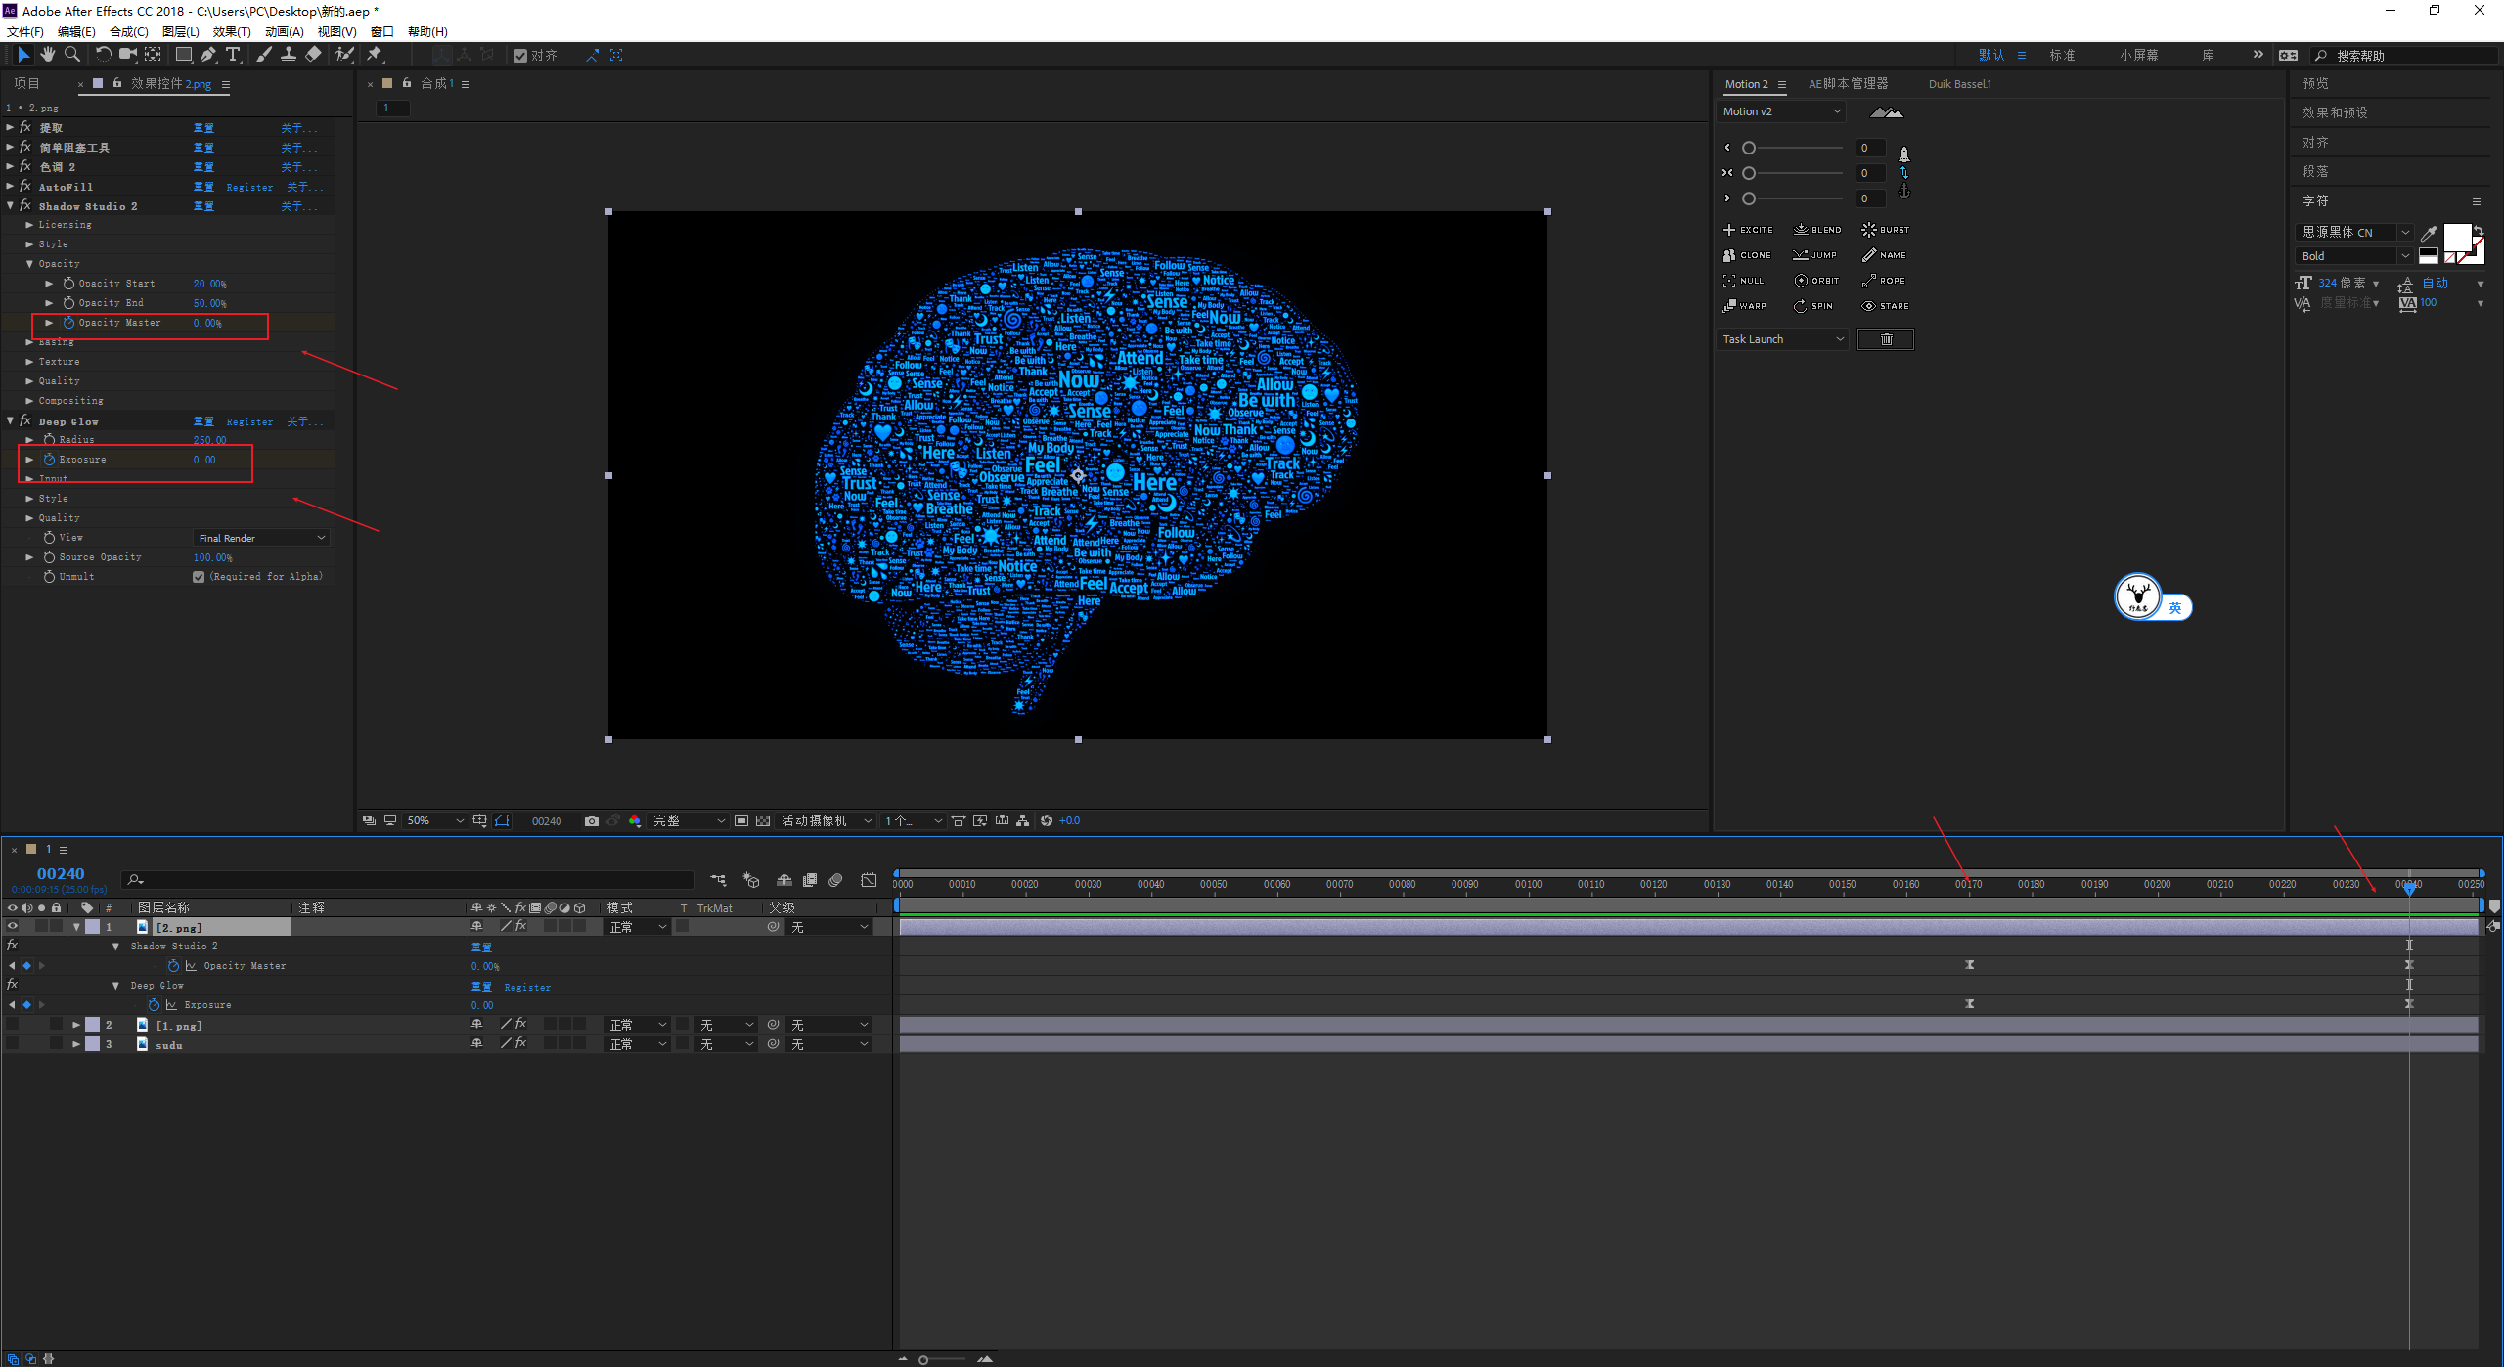The image size is (2504, 1367).
Task: Toggle the Exposure stopwatch in effect controls
Action: 49,460
